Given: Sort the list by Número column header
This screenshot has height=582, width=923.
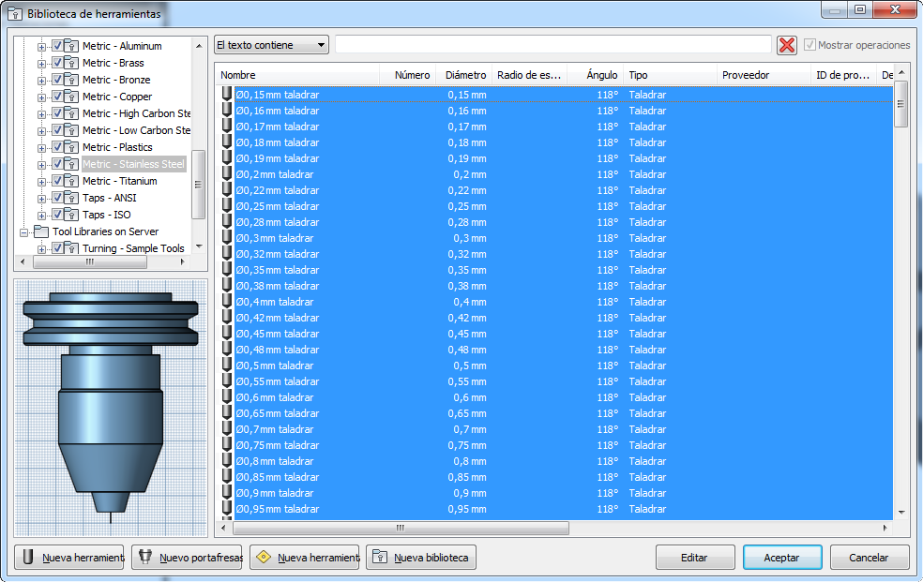Looking at the screenshot, I should tap(407, 75).
